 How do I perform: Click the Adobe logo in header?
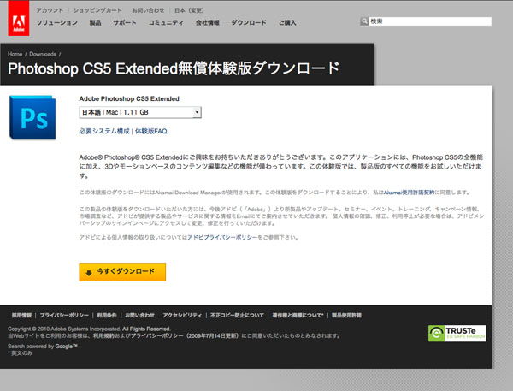pos(19,18)
